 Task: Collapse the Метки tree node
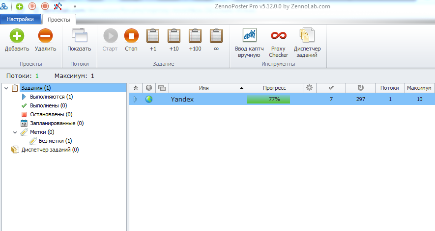pyautogui.click(x=15, y=132)
